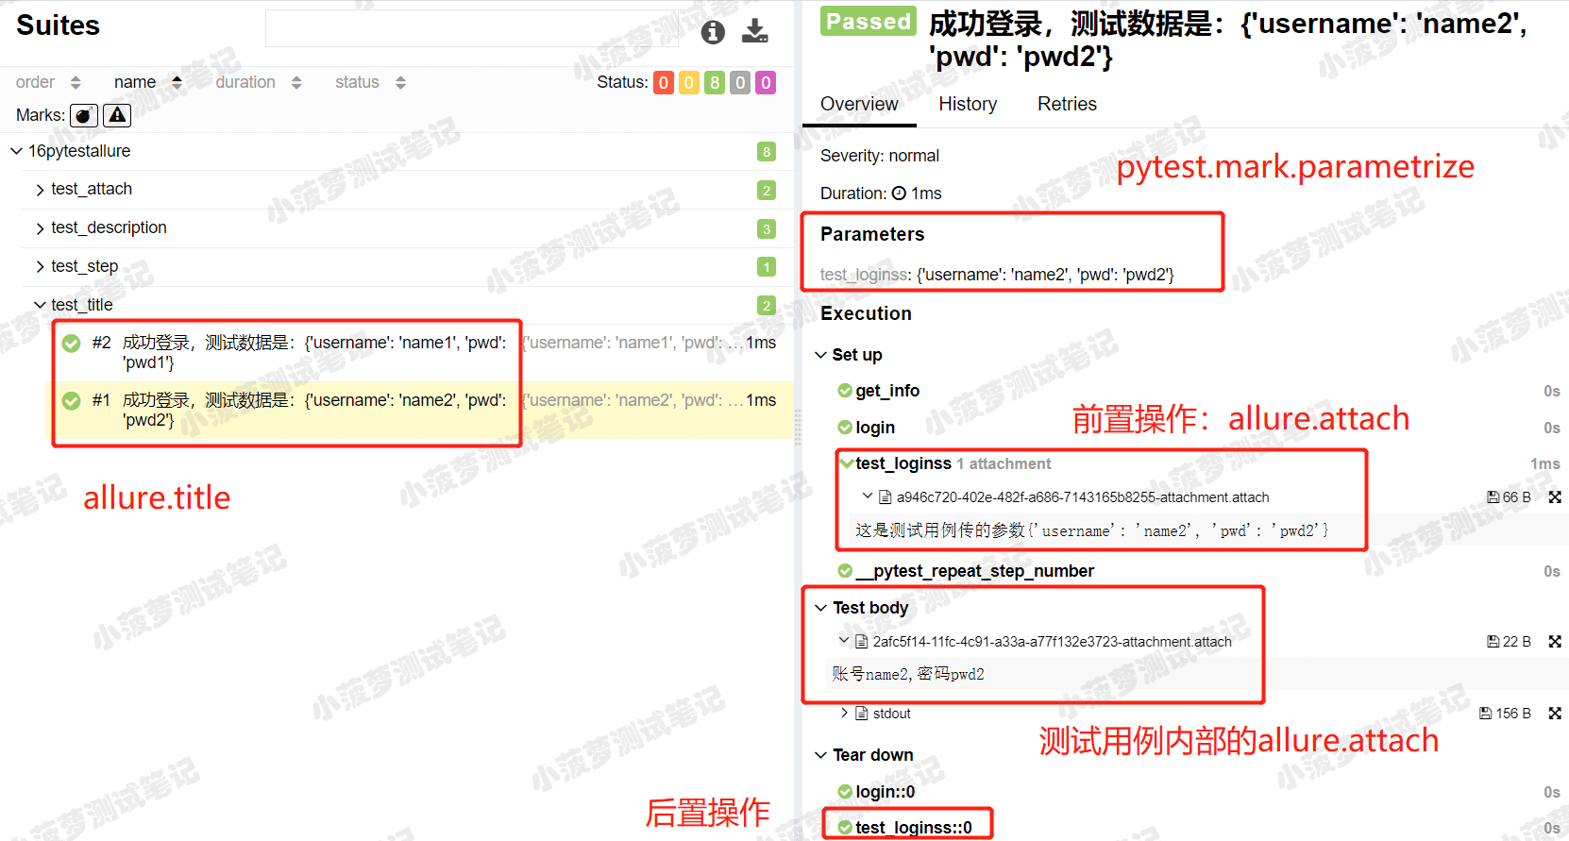Toggle the red failed status filter
Viewport: 1569px width, 841px height.
click(664, 83)
